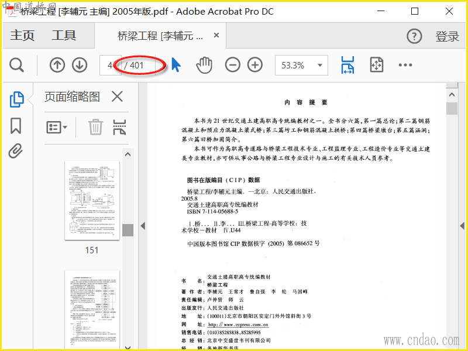This screenshot has width=468, height=351.
Task: Delete selected page with trash icon
Action: (x=95, y=127)
